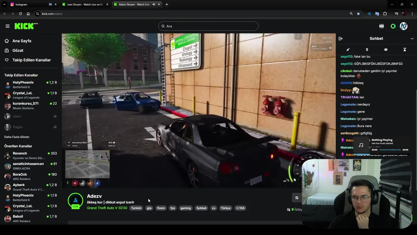Click the Google Translate extension icon
The width and height of the screenshot is (417, 235).
point(377,14)
